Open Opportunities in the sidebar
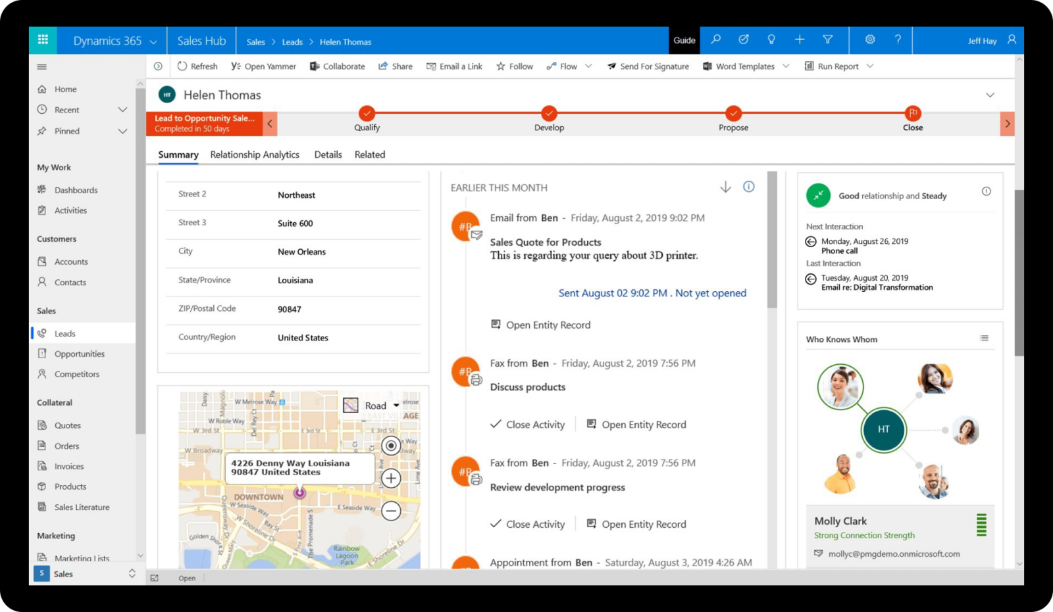This screenshot has width=1053, height=612. point(80,354)
